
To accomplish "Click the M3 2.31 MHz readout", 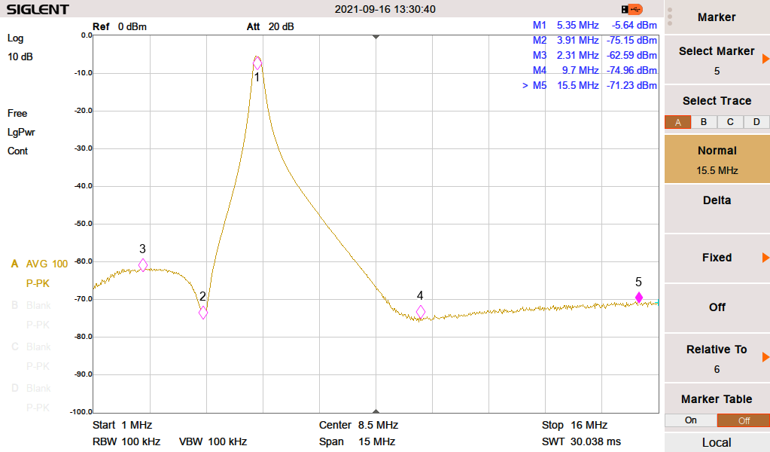I will 595,55.
